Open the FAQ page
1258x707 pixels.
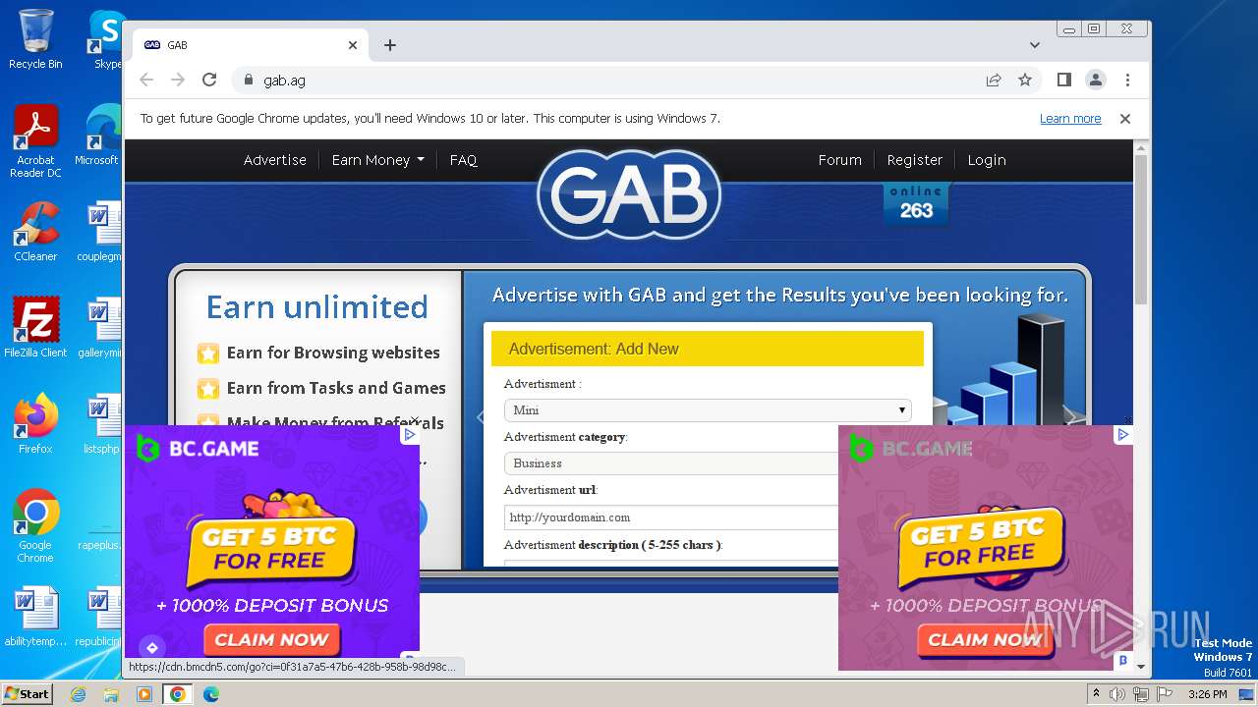click(463, 160)
